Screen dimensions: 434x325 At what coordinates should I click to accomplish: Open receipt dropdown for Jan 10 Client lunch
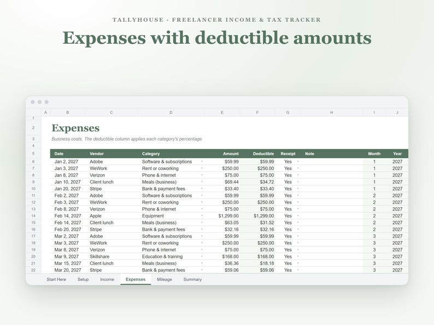pos(298,182)
